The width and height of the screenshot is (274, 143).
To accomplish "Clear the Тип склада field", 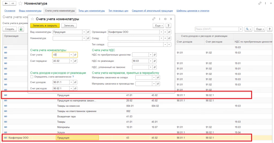I will click(x=169, y=44).
